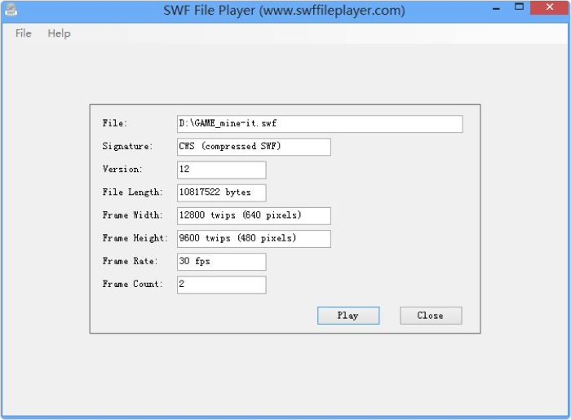Open the Help menu
Image resolution: width=571 pixels, height=420 pixels.
(x=59, y=33)
